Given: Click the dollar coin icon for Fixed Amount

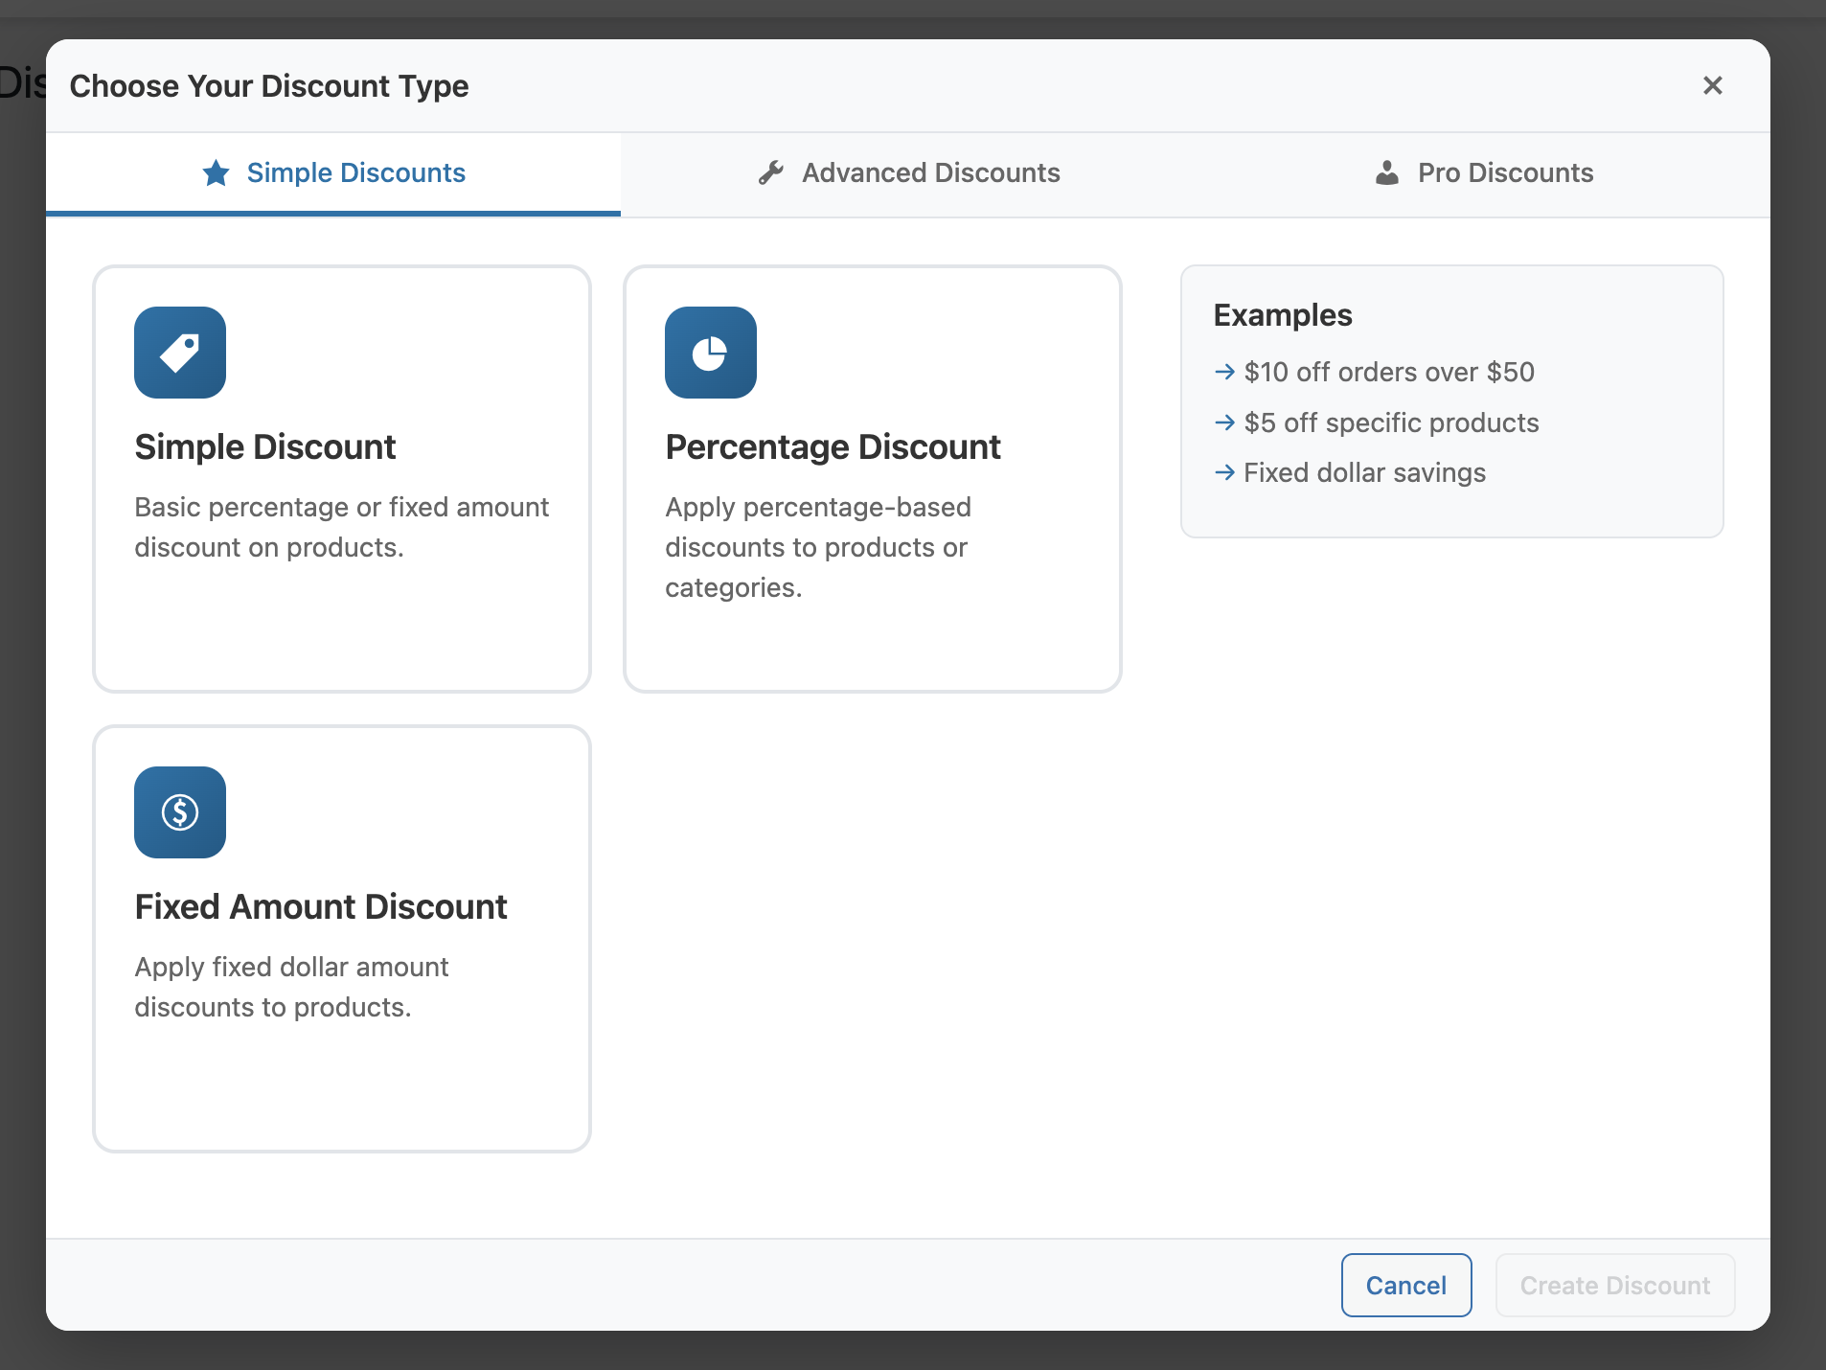Looking at the screenshot, I should coord(180,812).
